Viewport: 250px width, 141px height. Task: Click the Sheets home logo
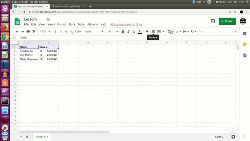click(17, 22)
